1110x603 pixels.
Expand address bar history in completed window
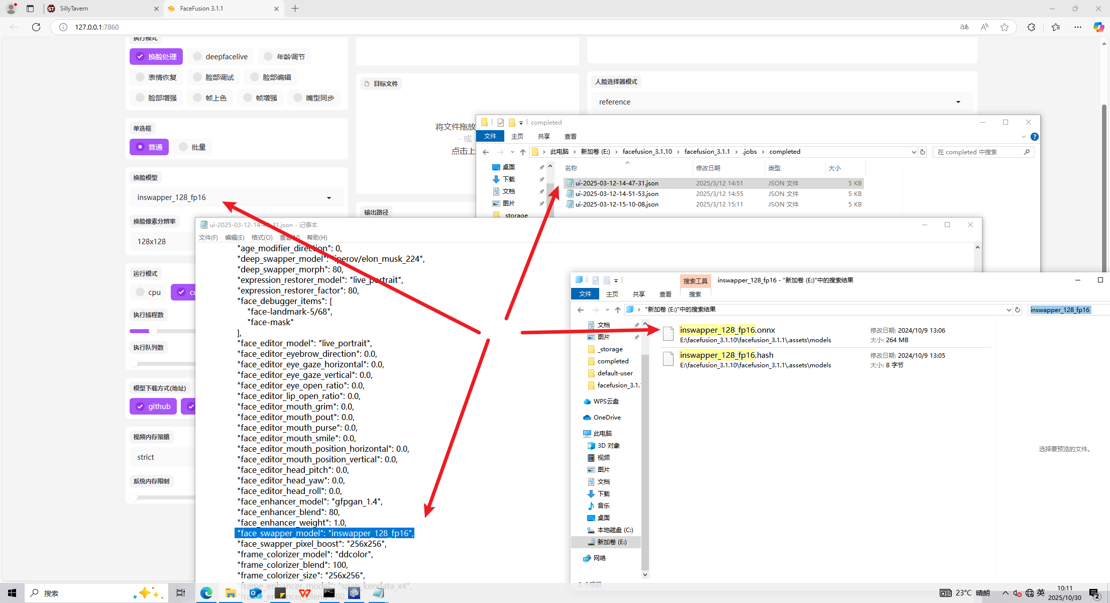(x=914, y=152)
